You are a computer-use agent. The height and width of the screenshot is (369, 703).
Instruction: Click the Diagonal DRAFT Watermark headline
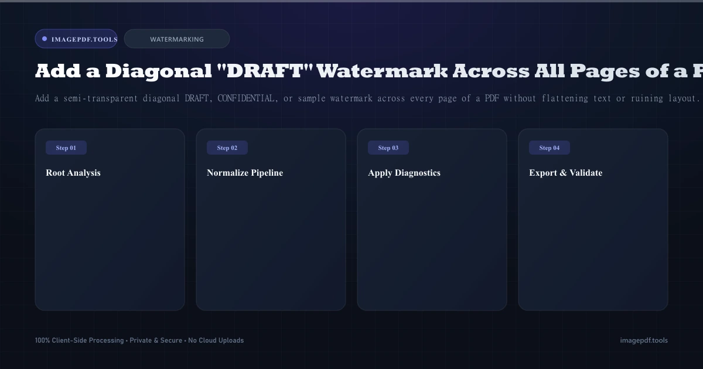pos(369,71)
